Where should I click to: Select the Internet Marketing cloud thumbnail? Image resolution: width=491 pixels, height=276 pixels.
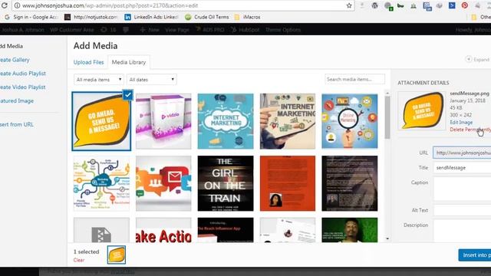tap(226, 121)
